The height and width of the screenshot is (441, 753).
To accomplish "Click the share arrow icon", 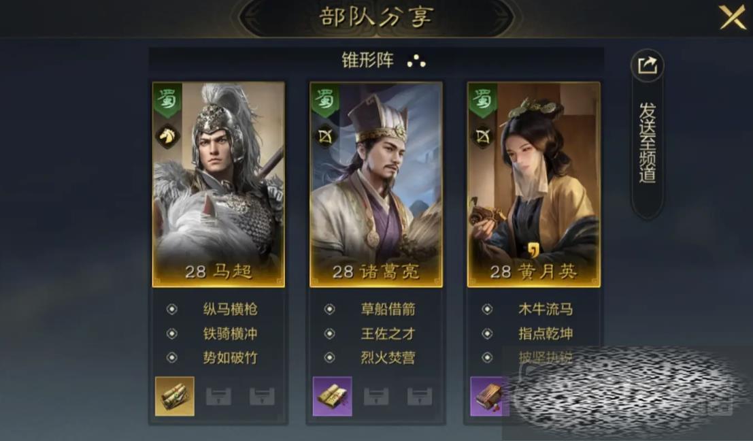I will point(647,65).
